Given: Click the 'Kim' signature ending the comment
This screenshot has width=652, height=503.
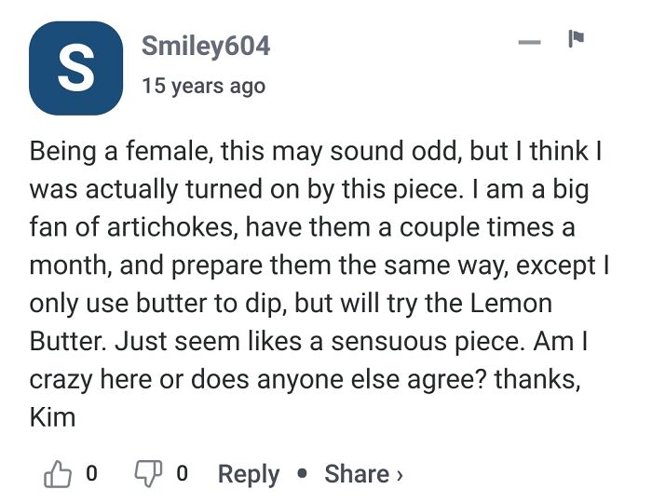Looking at the screenshot, I should [52, 416].
